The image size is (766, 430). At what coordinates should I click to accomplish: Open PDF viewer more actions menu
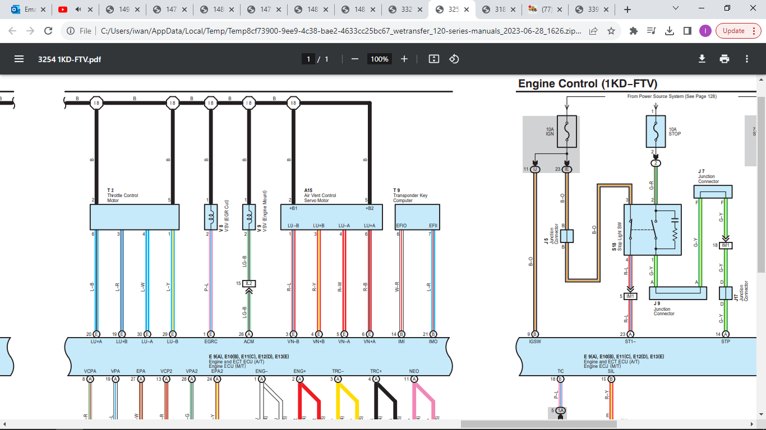[x=747, y=59]
